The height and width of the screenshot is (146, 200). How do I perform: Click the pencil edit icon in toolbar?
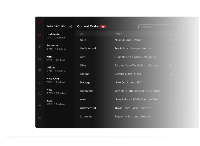click(x=179, y=27)
